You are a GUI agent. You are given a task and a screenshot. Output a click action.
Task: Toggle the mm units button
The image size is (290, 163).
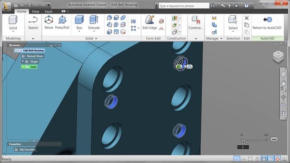coord(274,139)
